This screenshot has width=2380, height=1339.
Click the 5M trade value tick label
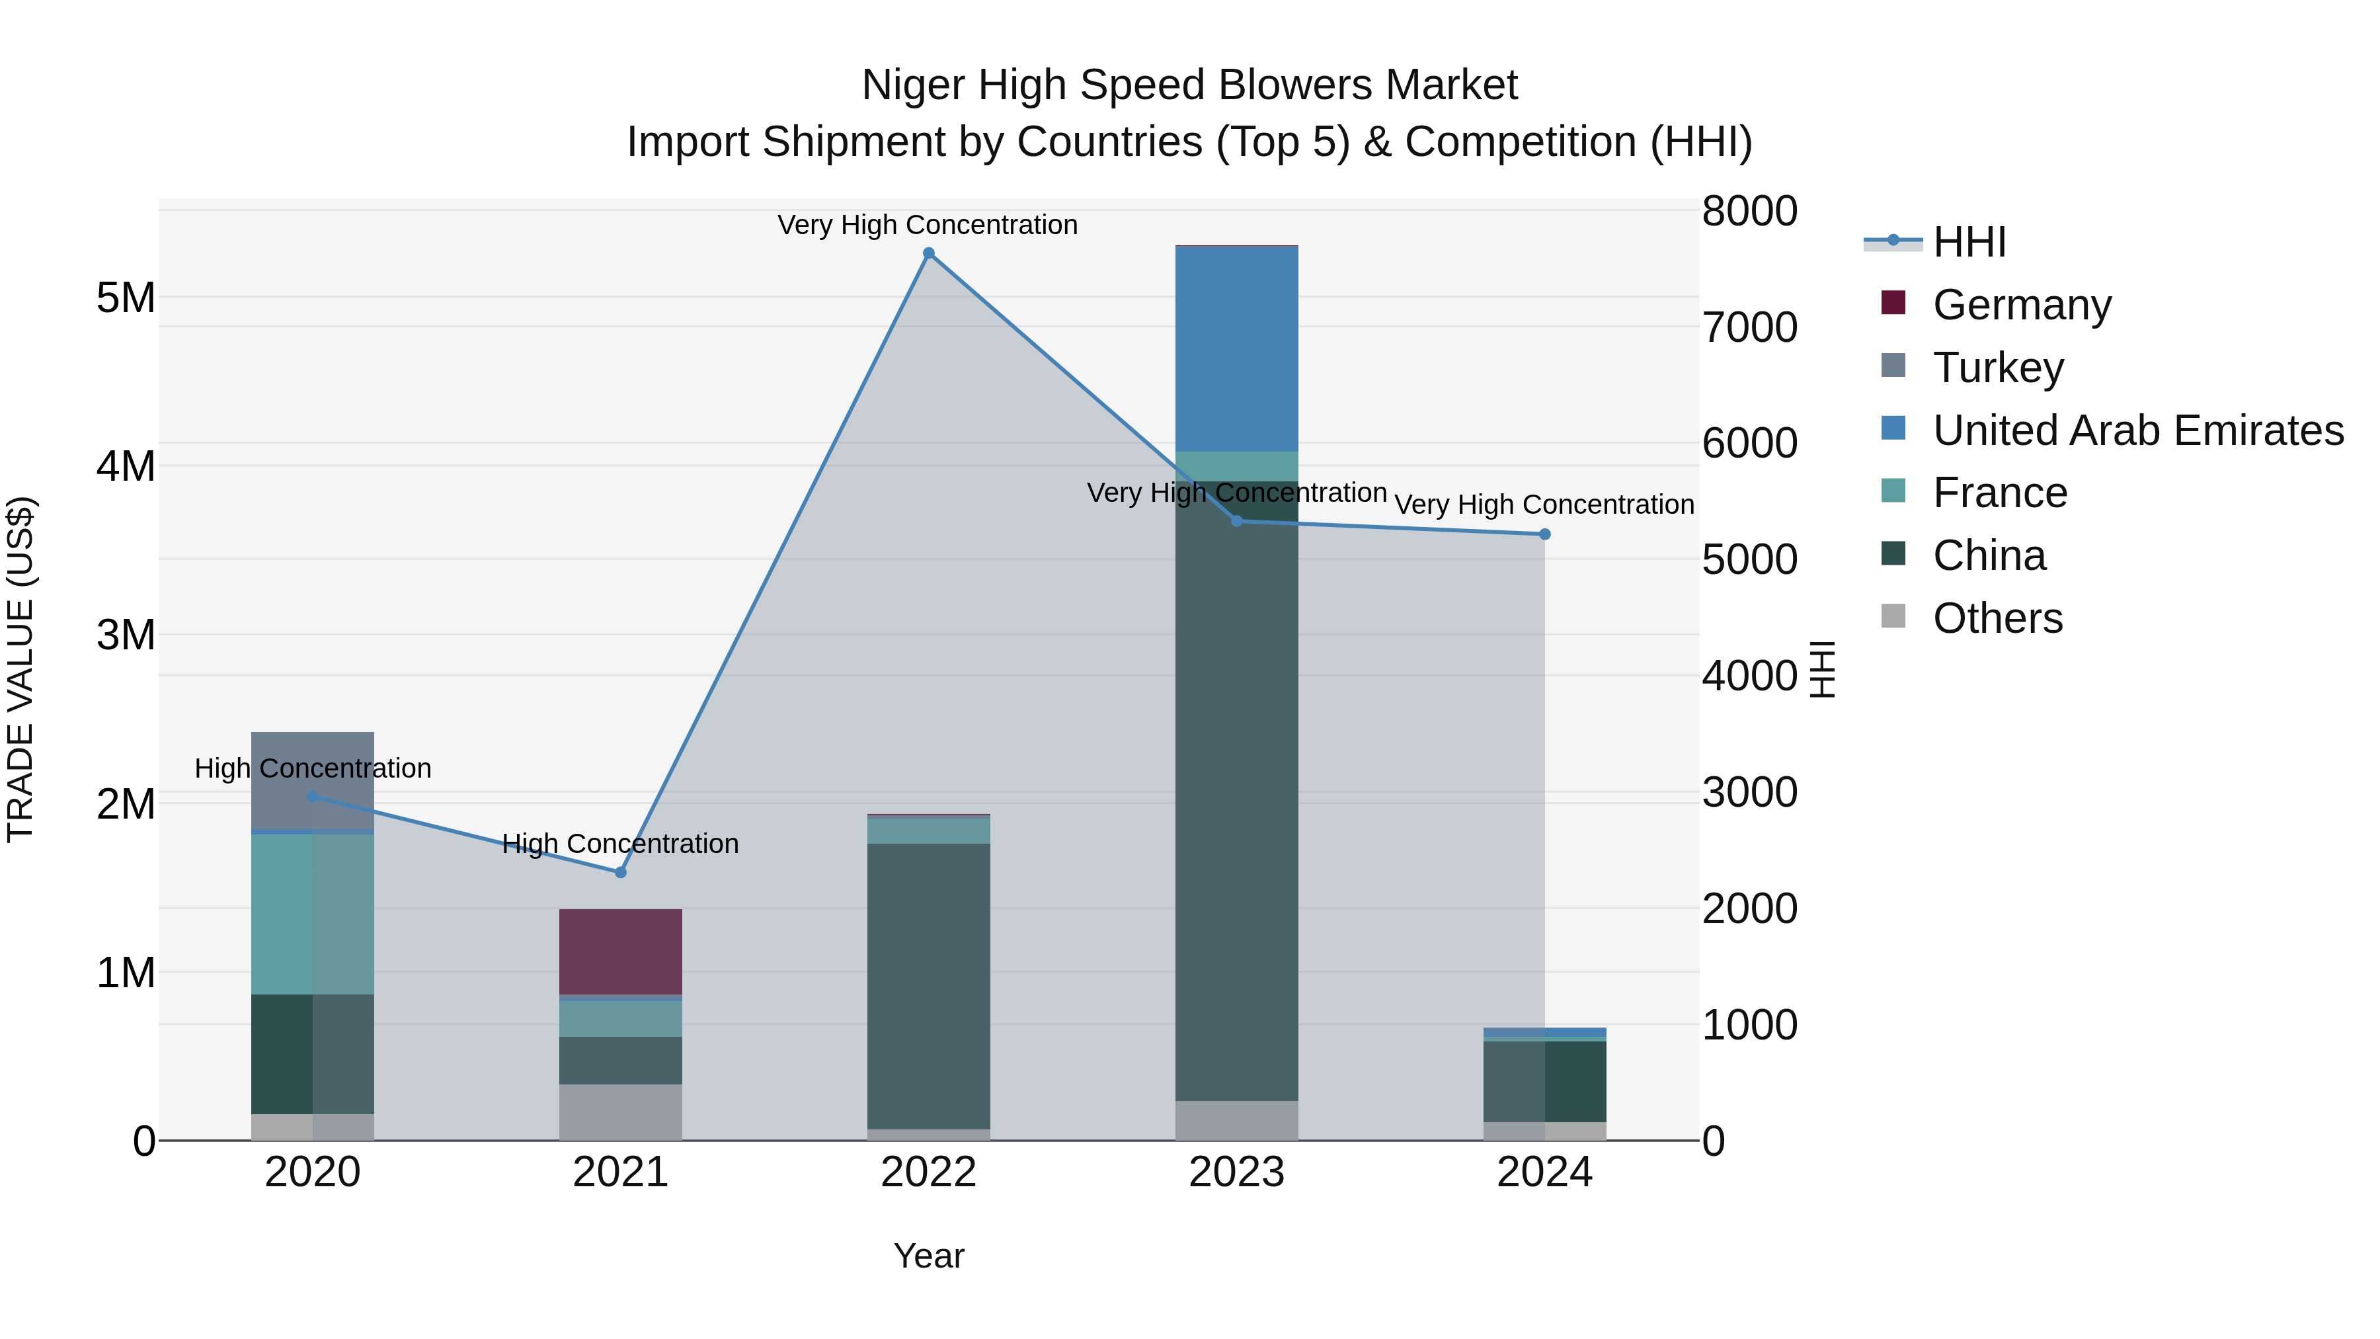[126, 298]
